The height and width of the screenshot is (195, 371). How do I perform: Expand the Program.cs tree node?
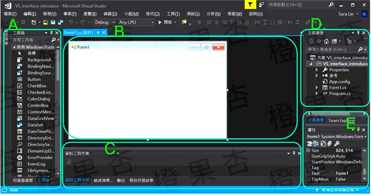click(317, 93)
